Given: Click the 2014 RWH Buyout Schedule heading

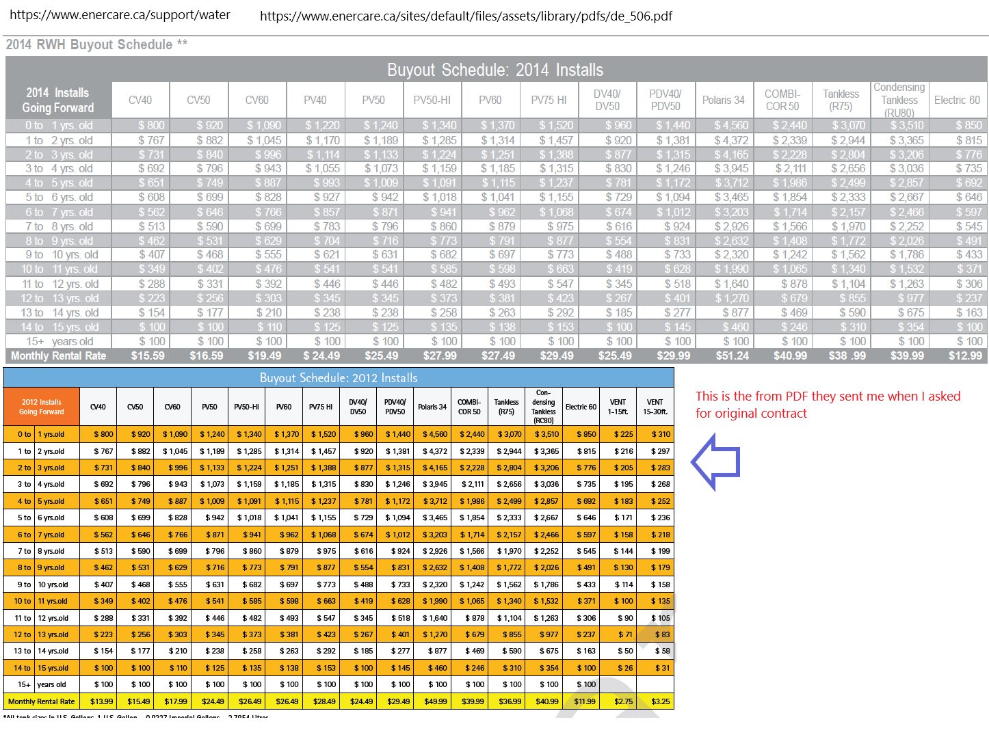Looking at the screenshot, I should (96, 44).
